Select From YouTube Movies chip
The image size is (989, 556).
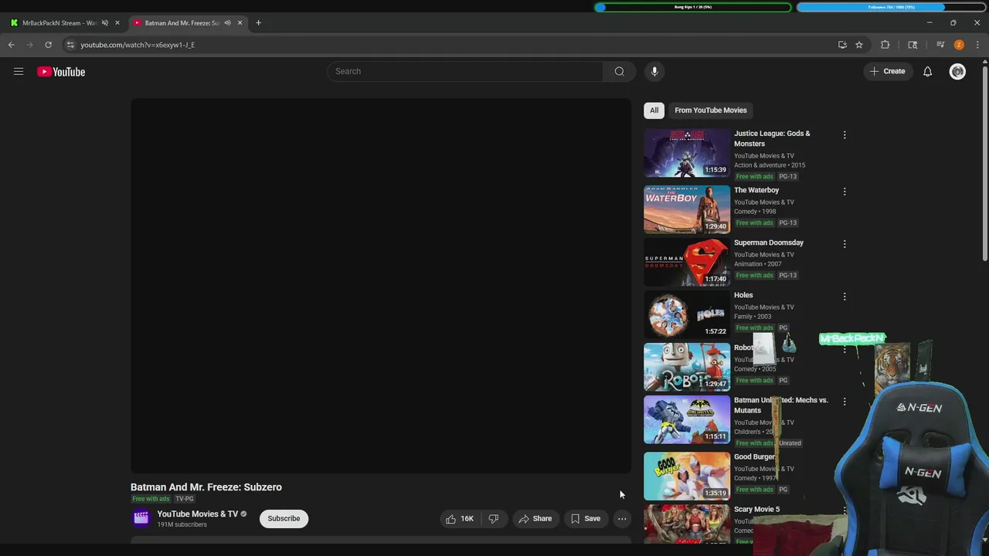point(711,110)
